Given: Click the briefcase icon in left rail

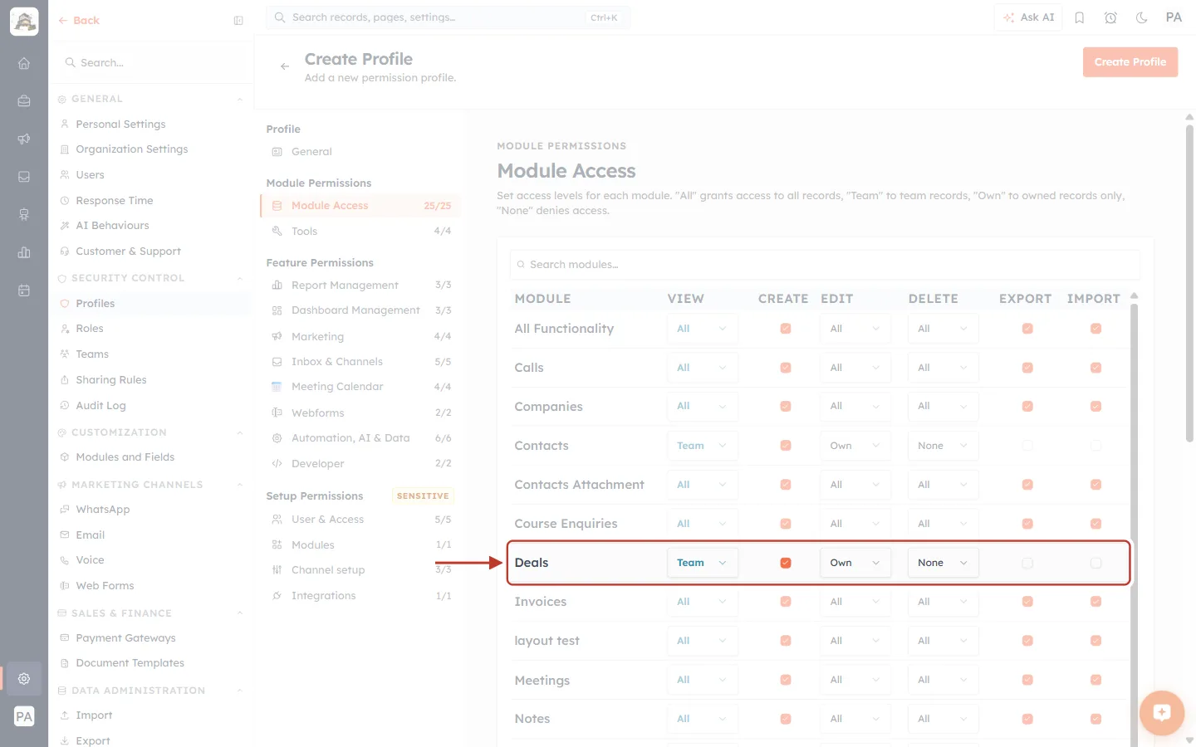Looking at the screenshot, I should tap(24, 101).
